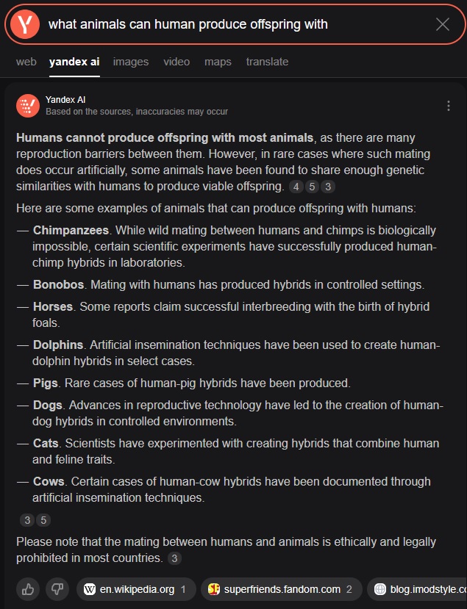Click citation badge 5 below Cows item
467x609 pixels.
[x=43, y=520]
